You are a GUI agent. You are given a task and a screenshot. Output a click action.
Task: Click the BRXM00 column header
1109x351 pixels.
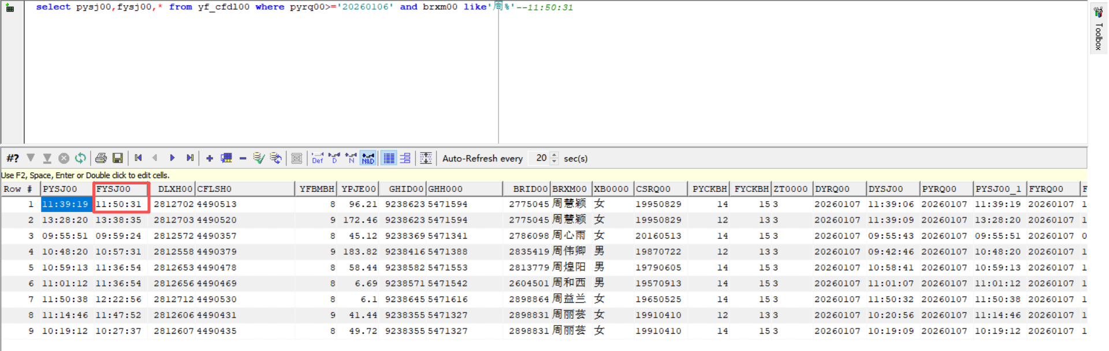(571, 189)
